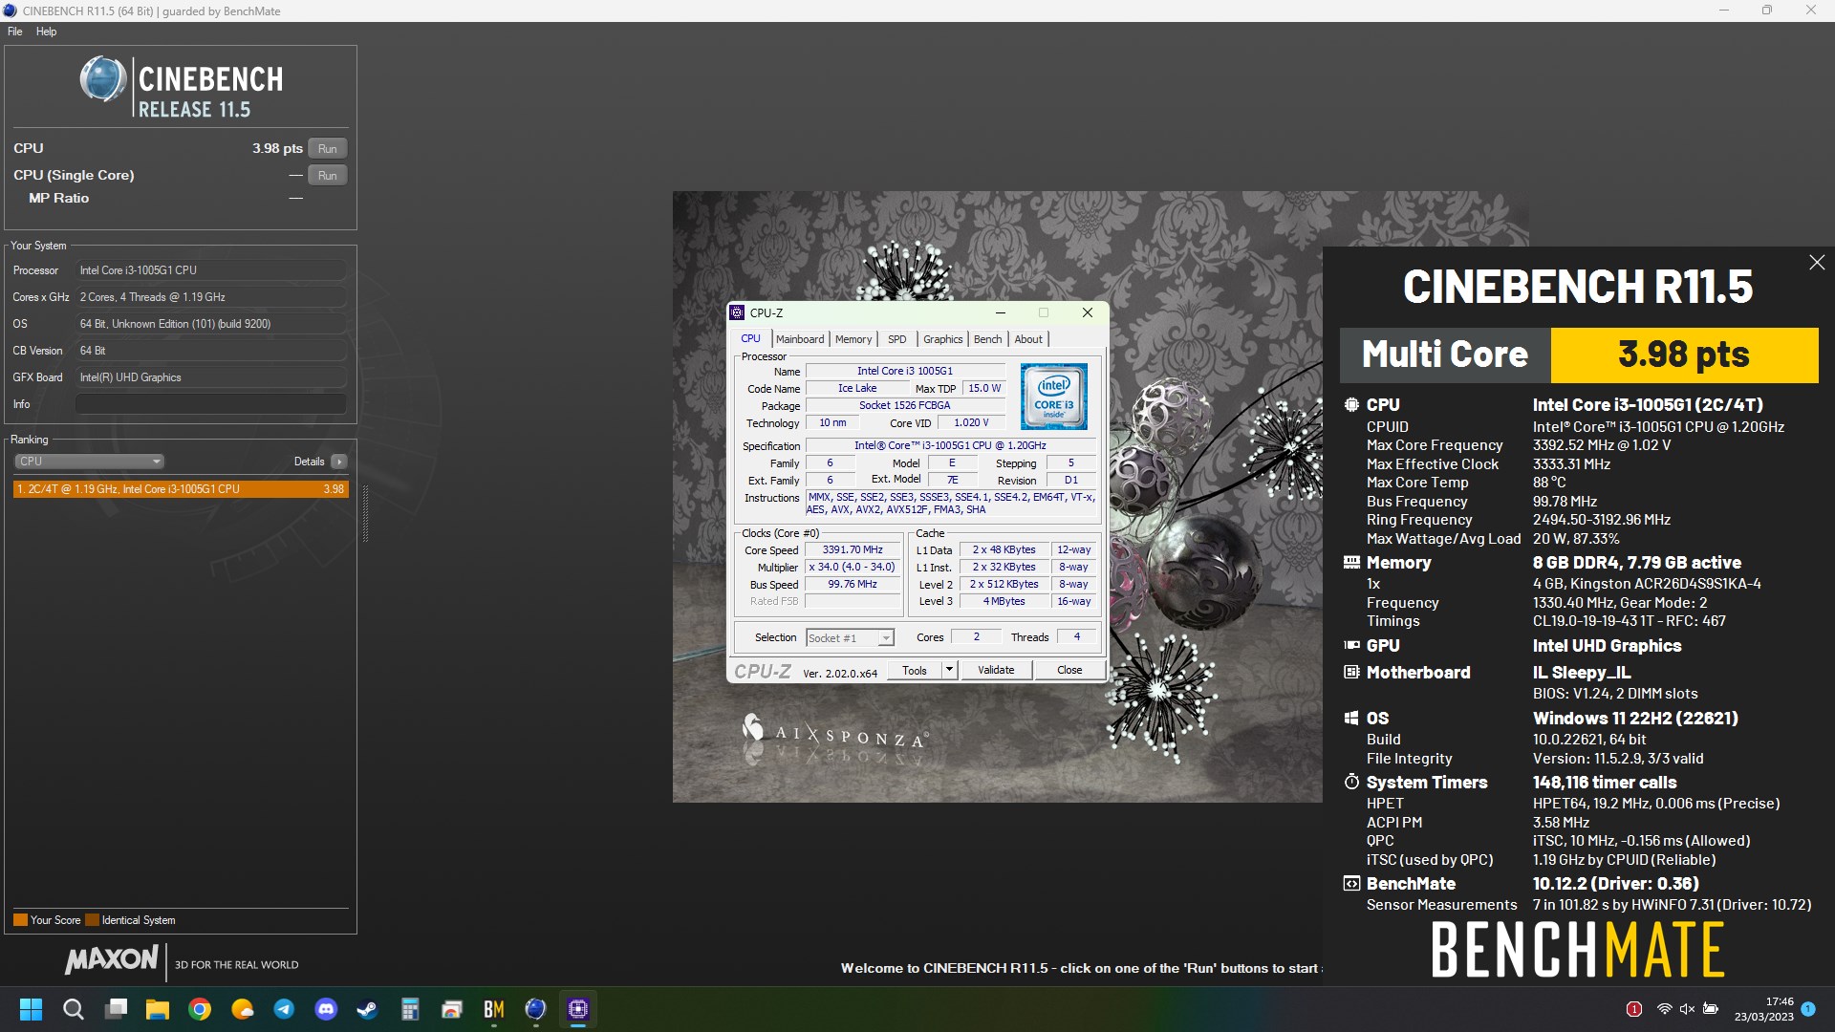Click the Core Speed value 3391.70 MHz
The height and width of the screenshot is (1032, 1835).
tap(853, 549)
